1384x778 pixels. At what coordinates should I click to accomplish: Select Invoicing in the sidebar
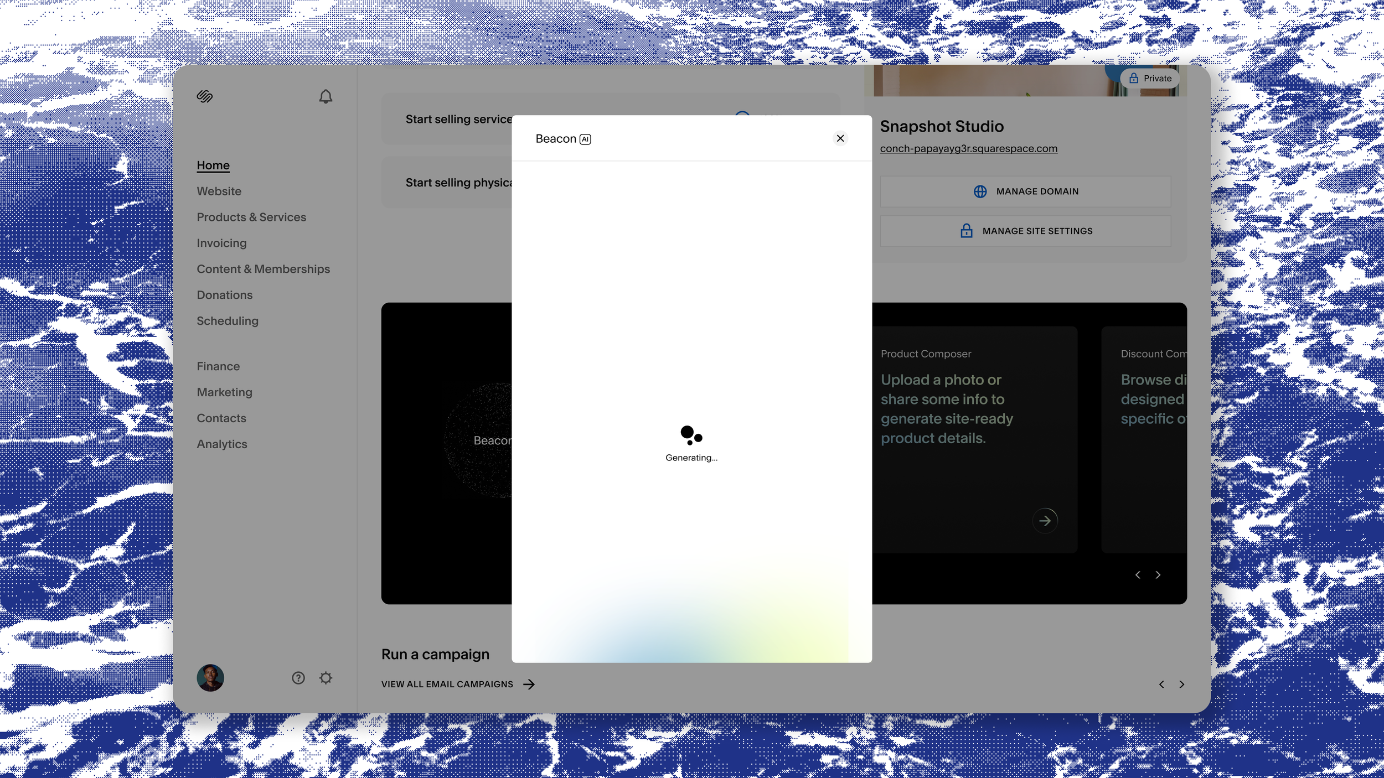click(221, 243)
